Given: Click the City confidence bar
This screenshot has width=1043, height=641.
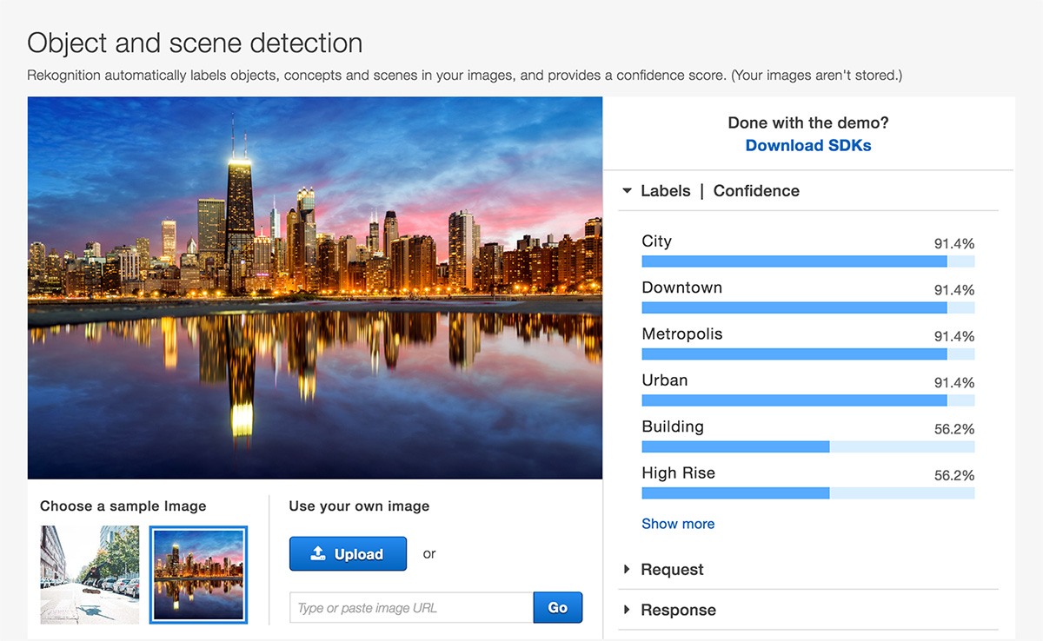Looking at the screenshot, I should 807,261.
